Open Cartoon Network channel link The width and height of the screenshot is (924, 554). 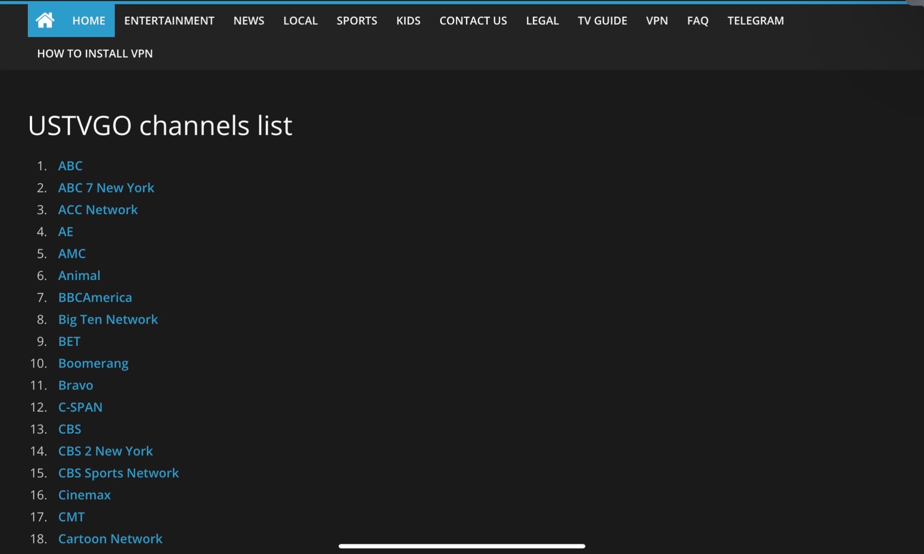coord(110,539)
